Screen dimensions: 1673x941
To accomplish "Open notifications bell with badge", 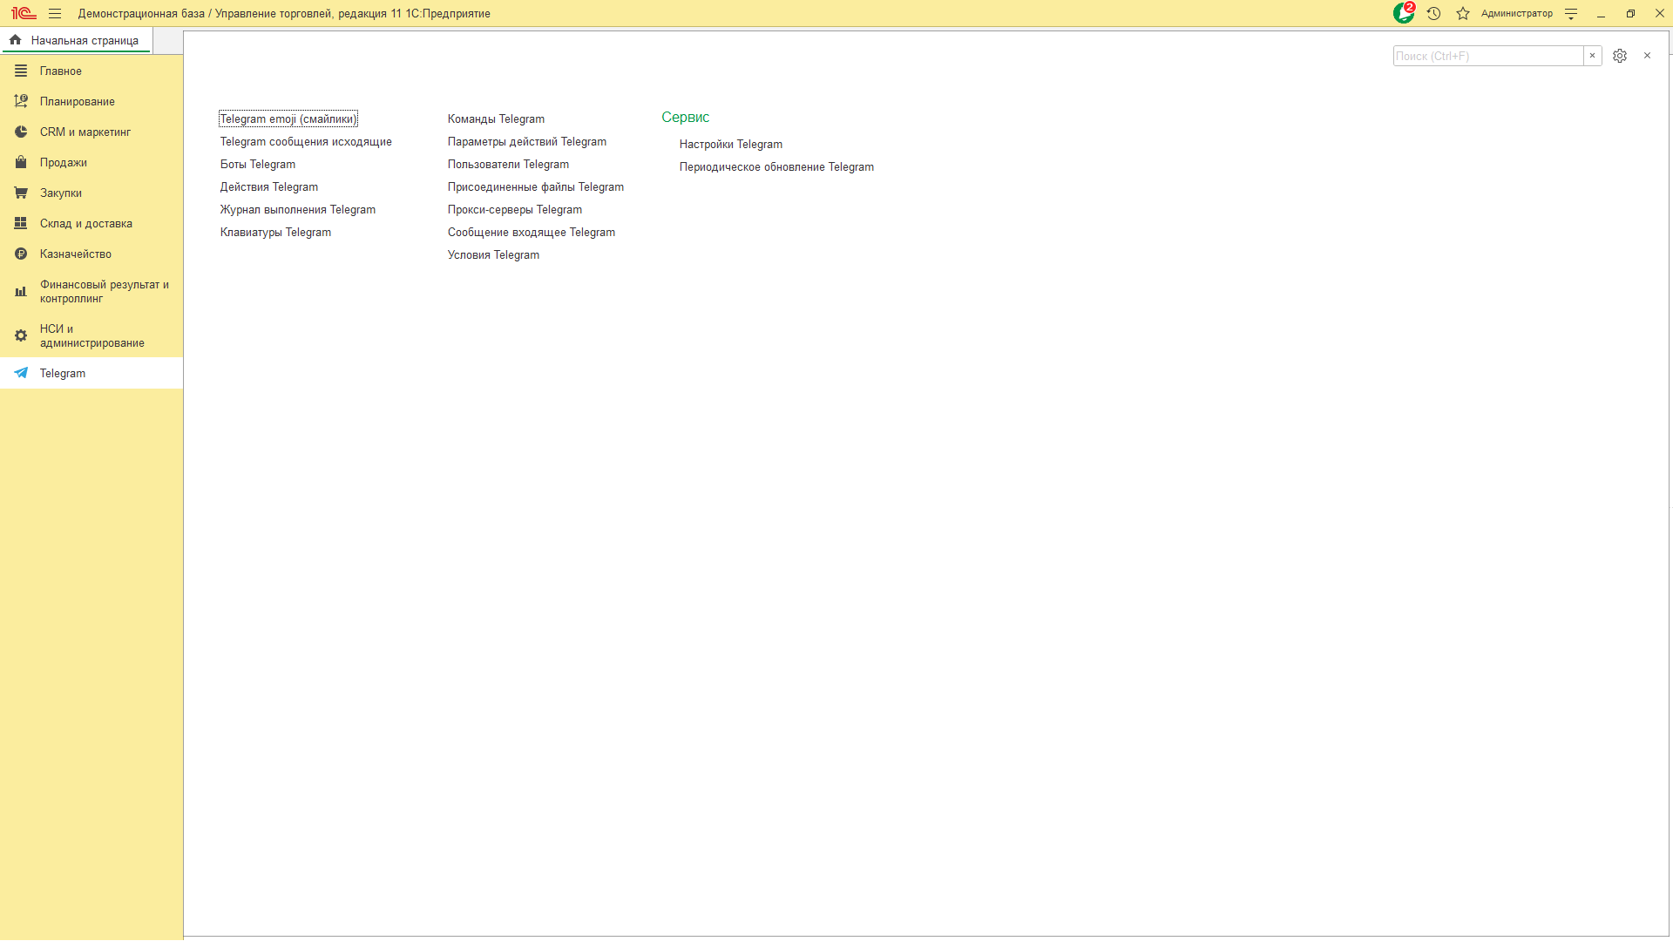I will pos(1404,13).
